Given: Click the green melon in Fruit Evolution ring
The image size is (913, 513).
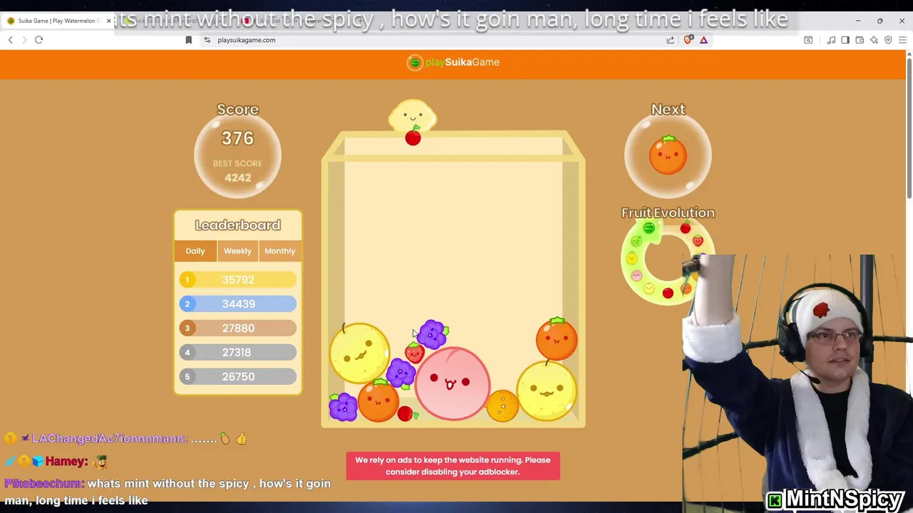Looking at the screenshot, I should [x=636, y=242].
